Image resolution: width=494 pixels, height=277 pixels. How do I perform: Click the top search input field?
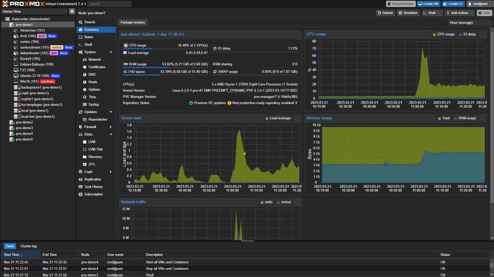109,4
